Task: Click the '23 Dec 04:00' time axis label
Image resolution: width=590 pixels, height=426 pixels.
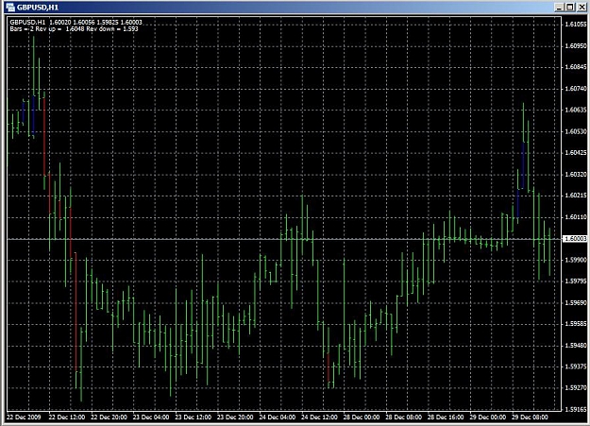Action: click(151, 417)
